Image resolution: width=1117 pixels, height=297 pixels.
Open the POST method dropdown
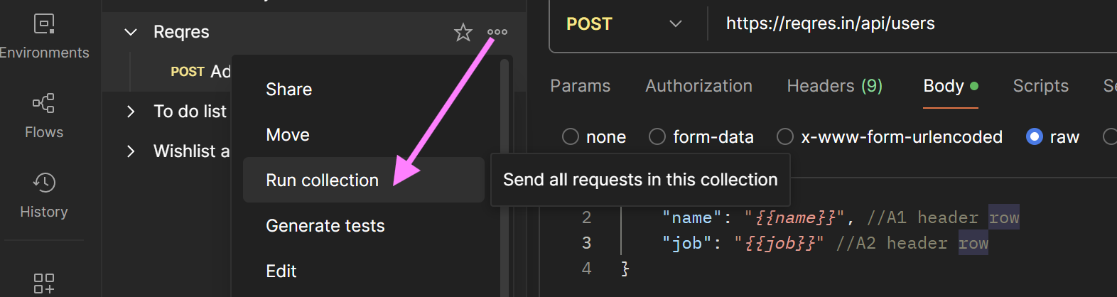[x=624, y=24]
